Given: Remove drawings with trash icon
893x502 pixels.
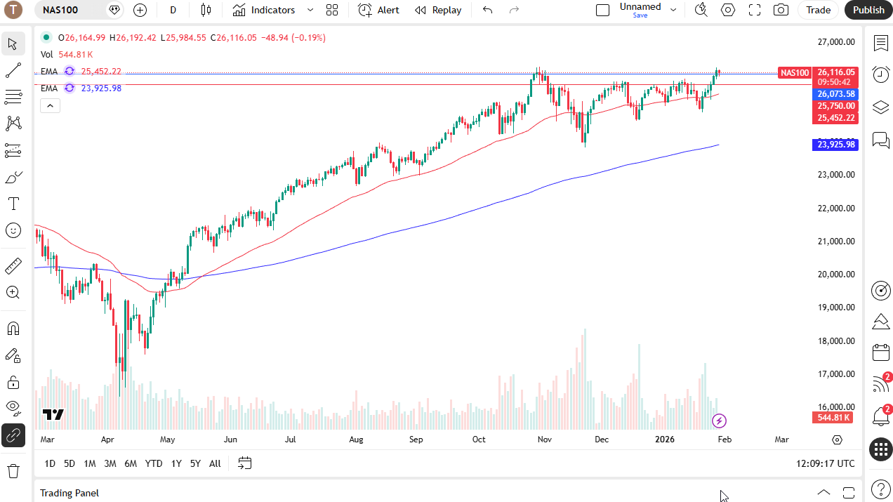Looking at the screenshot, I should point(13,471).
